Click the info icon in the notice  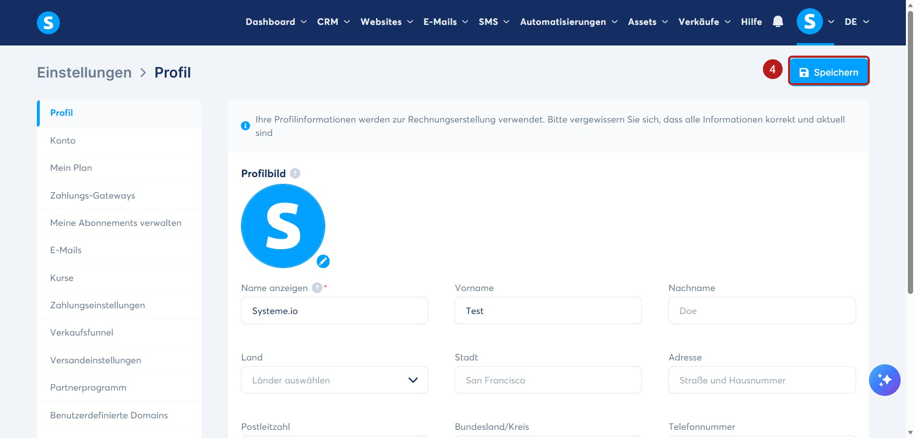coord(245,126)
